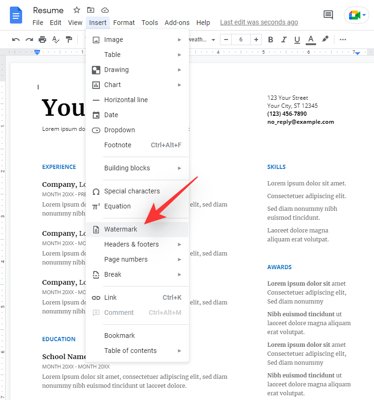Toggle bold formatting

270,40
